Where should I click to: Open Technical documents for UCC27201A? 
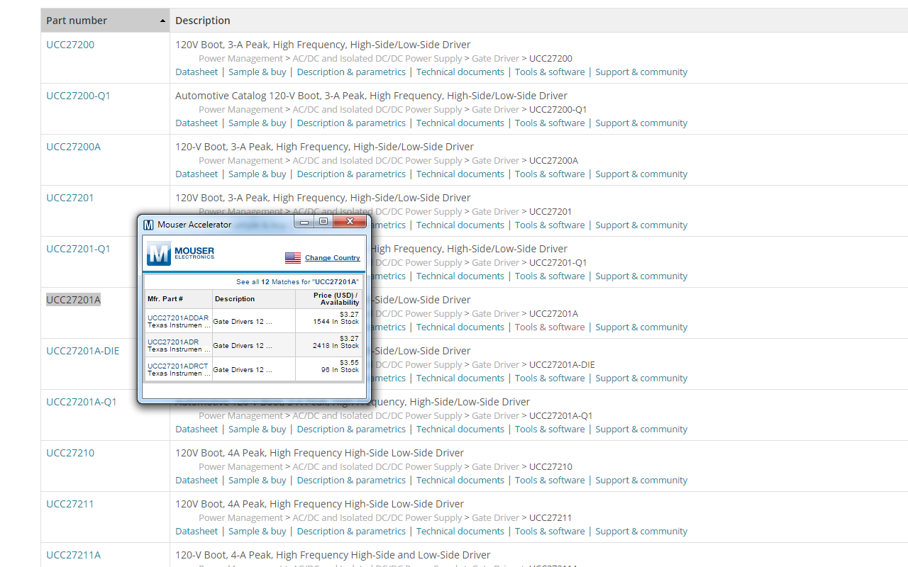(460, 327)
